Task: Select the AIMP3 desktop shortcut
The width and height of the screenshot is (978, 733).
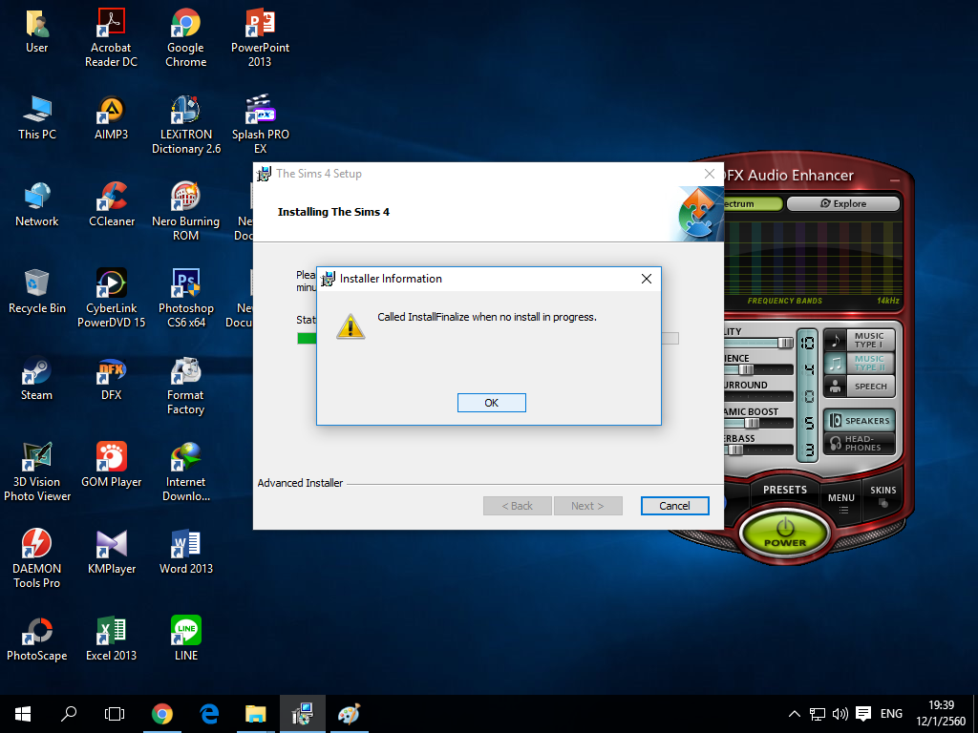Action: click(x=111, y=117)
